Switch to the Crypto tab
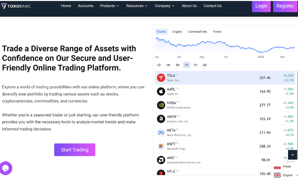Viewport: 298px width, 185px height. point(177,32)
